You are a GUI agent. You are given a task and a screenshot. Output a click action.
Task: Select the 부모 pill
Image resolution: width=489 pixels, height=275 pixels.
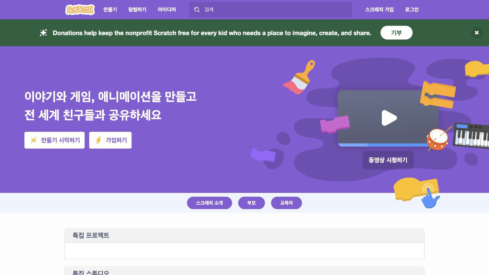coord(251,203)
